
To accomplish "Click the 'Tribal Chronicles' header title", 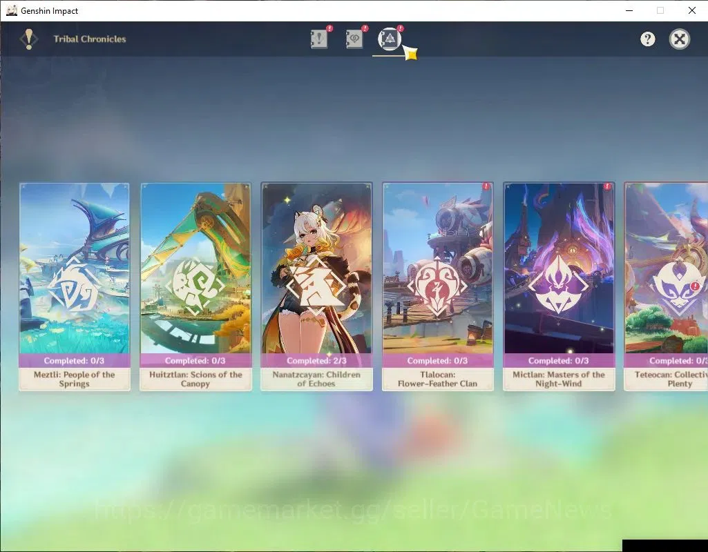I will [x=90, y=39].
